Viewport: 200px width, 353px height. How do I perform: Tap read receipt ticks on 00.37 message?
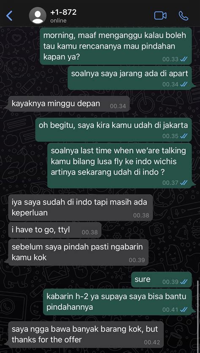pyautogui.click(x=184, y=183)
